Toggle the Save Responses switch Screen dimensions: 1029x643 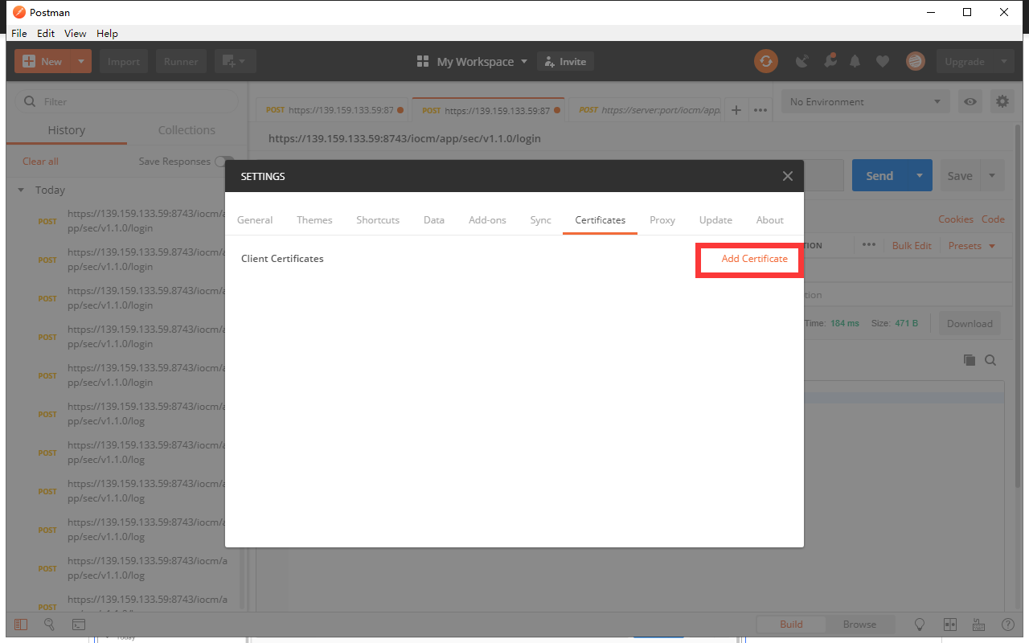[x=224, y=161]
